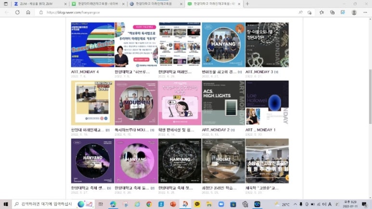Click the ART _ MONDAY 1 post title

pos(260,130)
